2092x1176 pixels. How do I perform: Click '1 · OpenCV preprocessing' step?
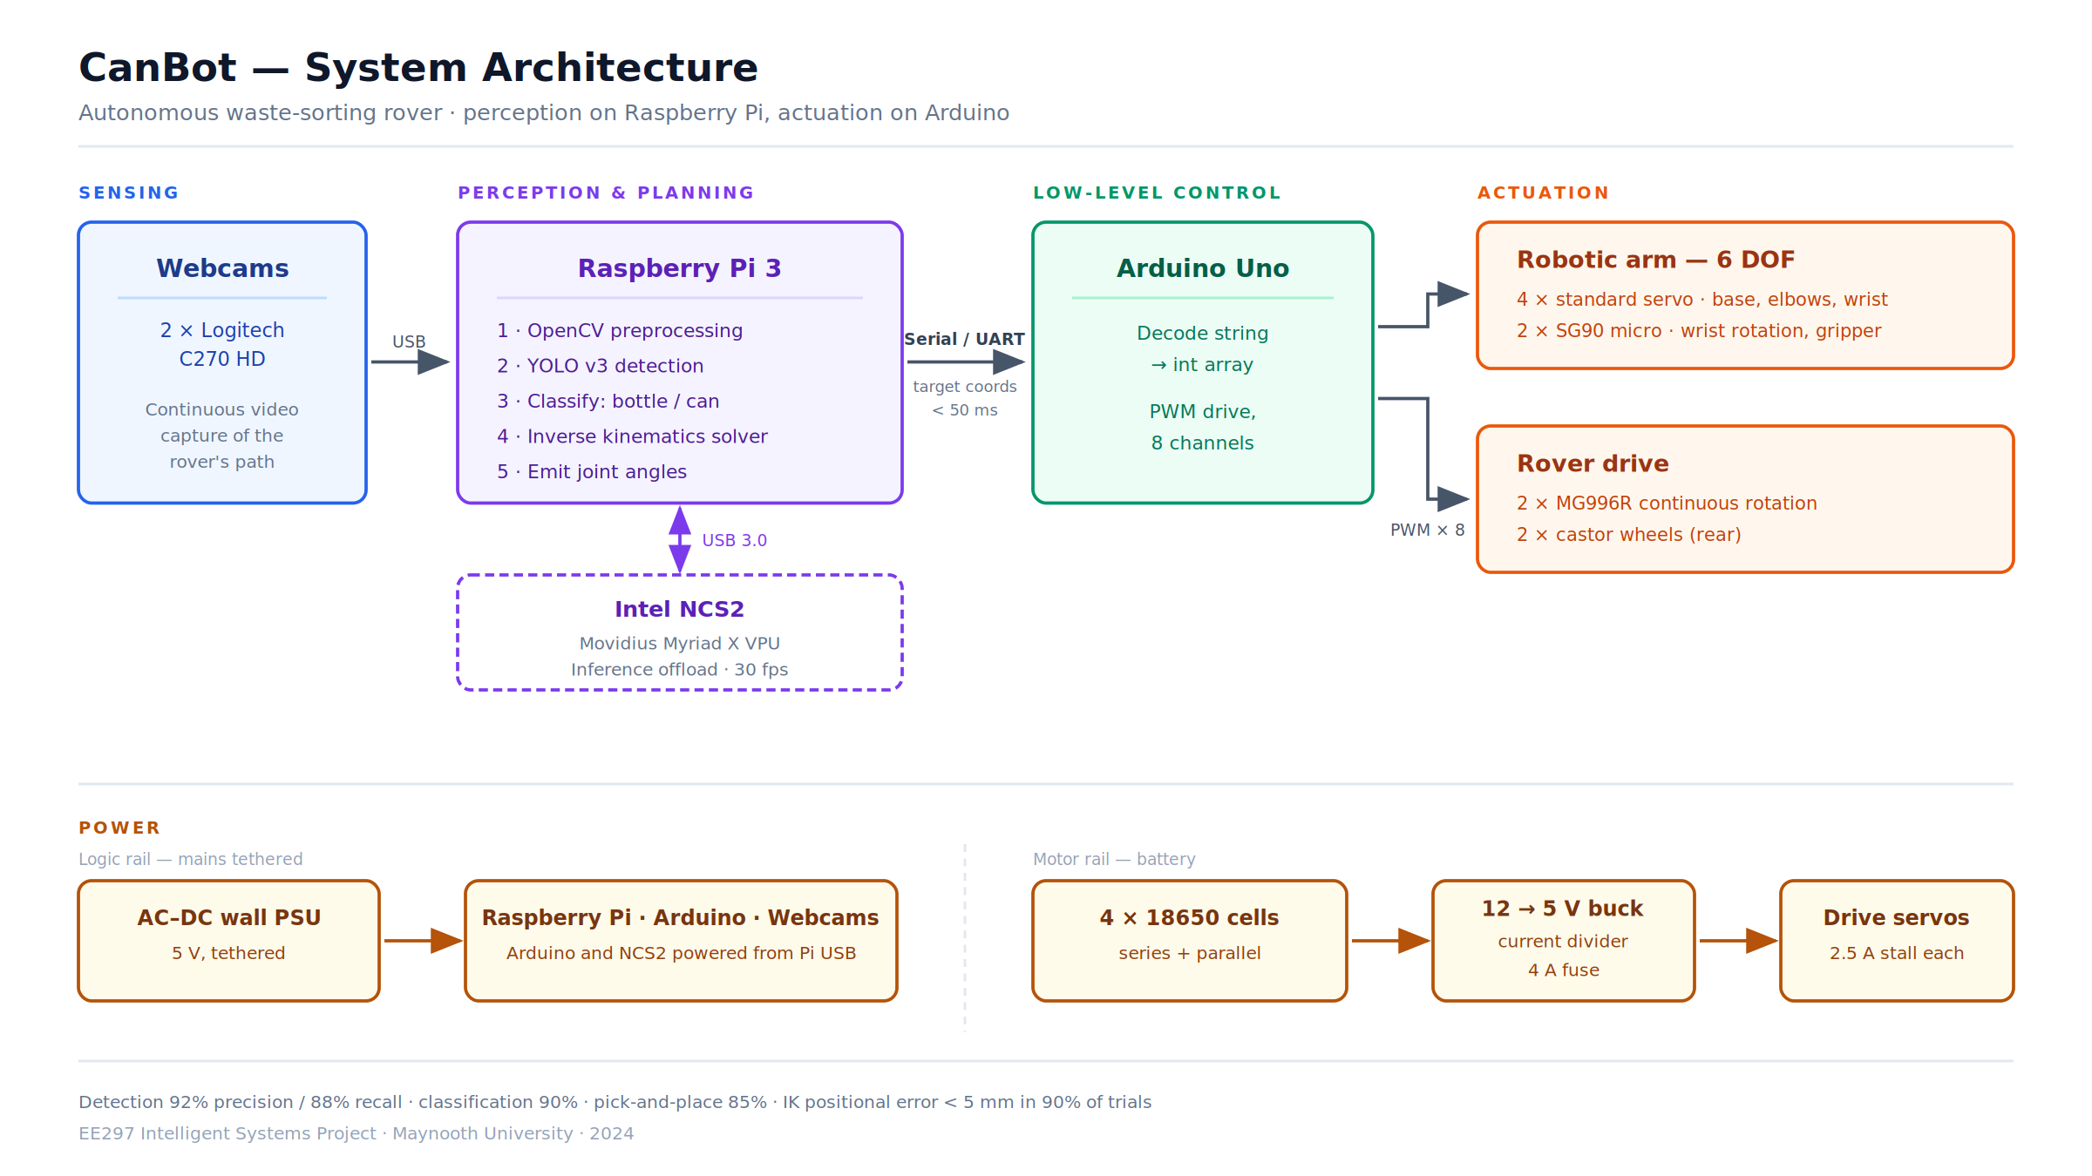click(x=620, y=331)
